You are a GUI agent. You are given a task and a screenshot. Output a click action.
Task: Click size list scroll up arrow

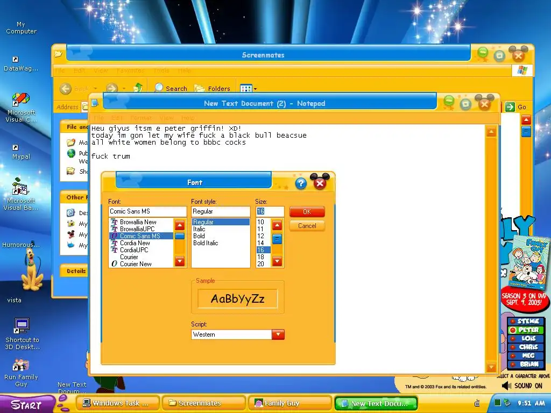point(277,225)
